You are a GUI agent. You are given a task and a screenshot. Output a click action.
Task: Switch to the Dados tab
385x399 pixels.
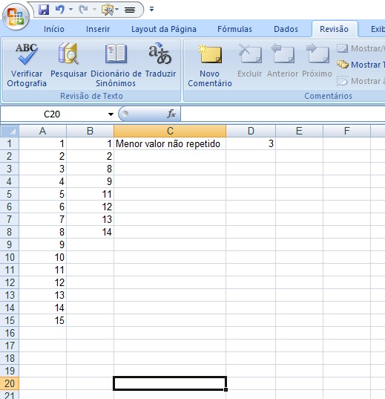(x=286, y=29)
